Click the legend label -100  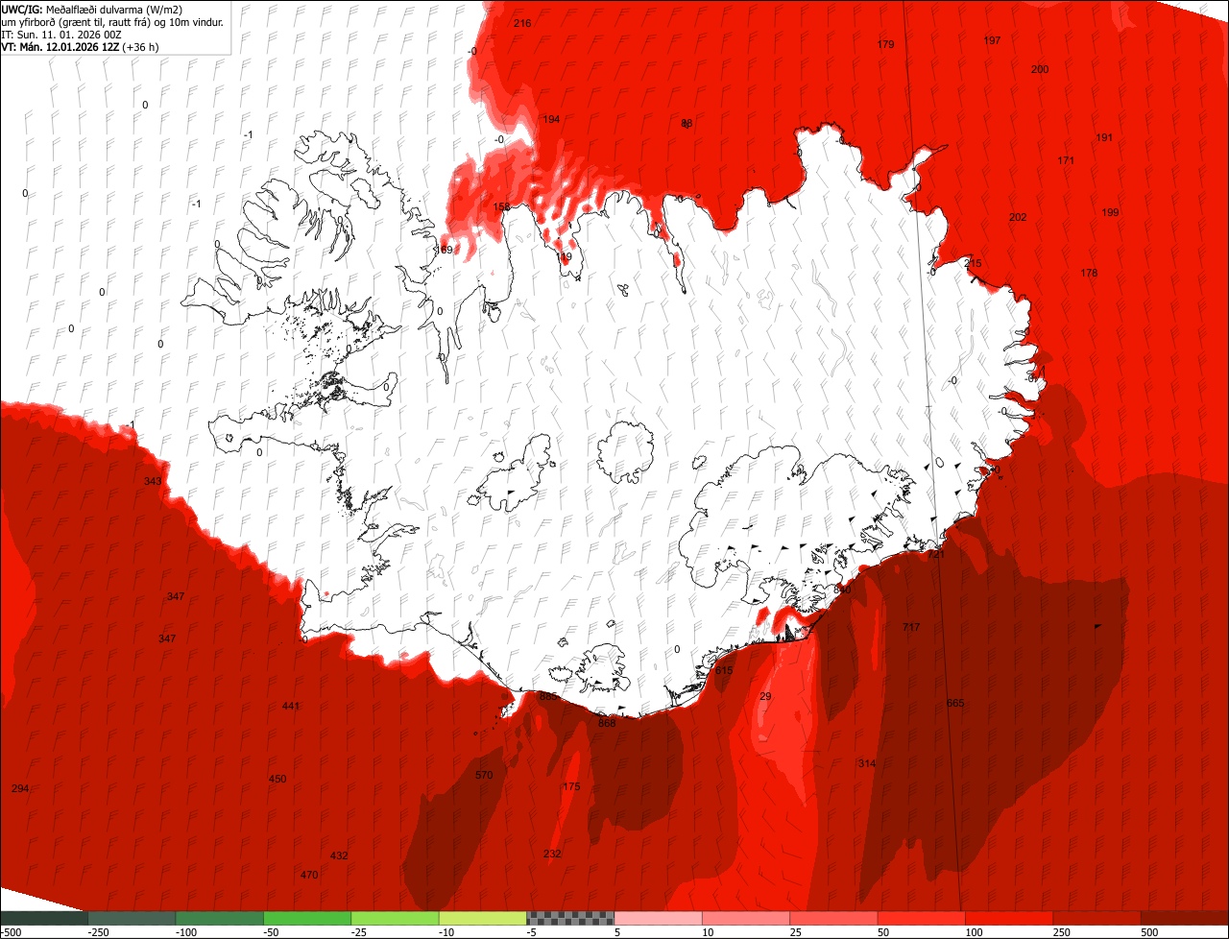point(186,932)
